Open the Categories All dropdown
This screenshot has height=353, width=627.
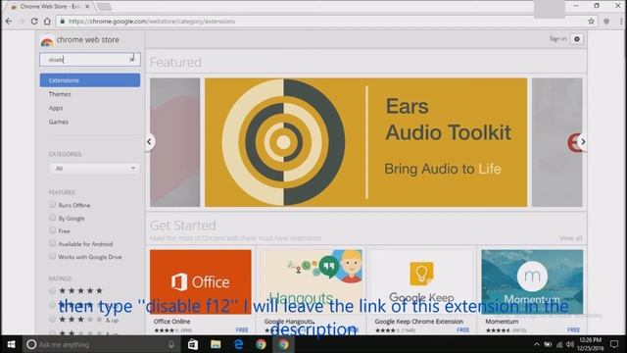(94, 168)
